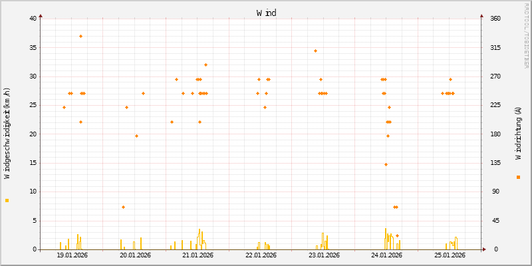Click the 19.01.2026 date label
Viewport: 532px width, 266px height.
point(72,255)
